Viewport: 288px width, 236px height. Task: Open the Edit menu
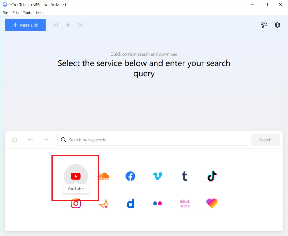[x=16, y=13]
